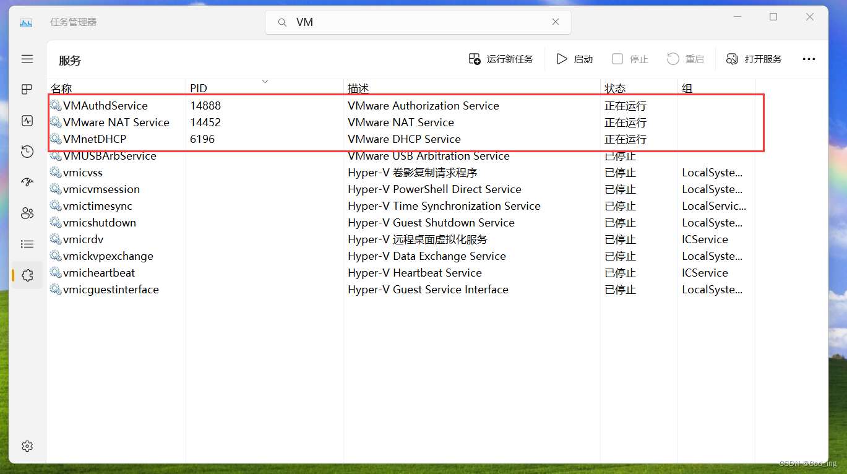The height and width of the screenshot is (474, 847).
Task: Click the ICService group of vmicrdv
Action: (705, 239)
